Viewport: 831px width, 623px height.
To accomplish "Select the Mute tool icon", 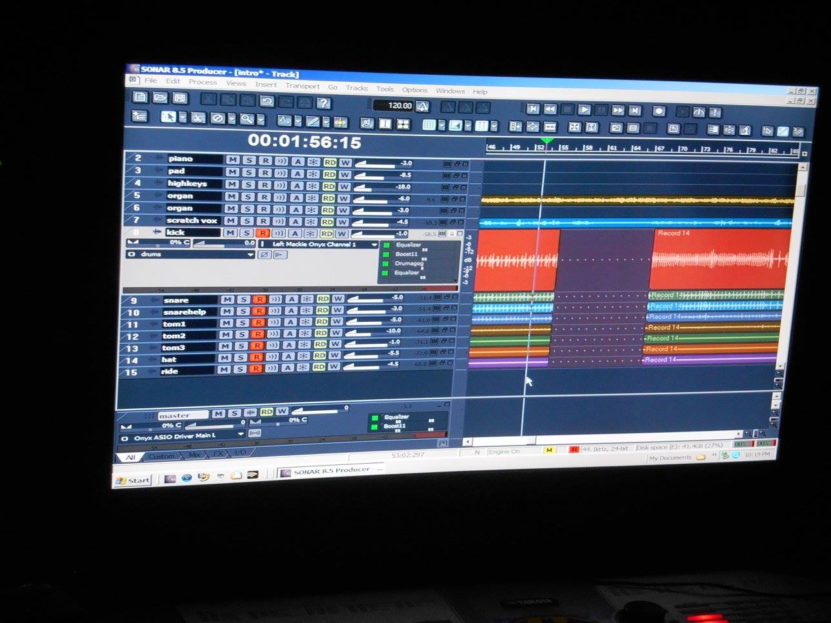I will pos(218,118).
